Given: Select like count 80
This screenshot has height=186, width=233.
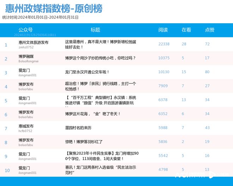Looking at the screenshot, I should pyautogui.click(x=207, y=72).
